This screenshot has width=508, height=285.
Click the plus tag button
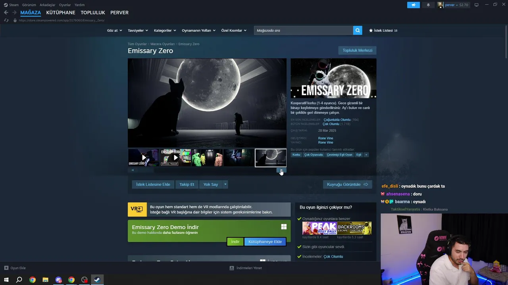[x=366, y=155]
